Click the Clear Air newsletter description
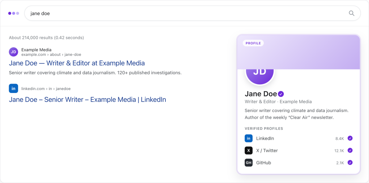The height and width of the screenshot is (183, 369). (297, 114)
